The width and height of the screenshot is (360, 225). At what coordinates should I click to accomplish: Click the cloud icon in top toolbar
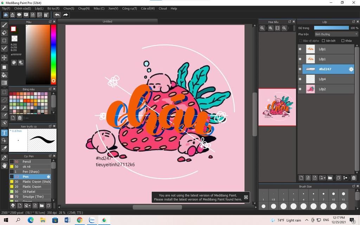[x=6, y=15]
